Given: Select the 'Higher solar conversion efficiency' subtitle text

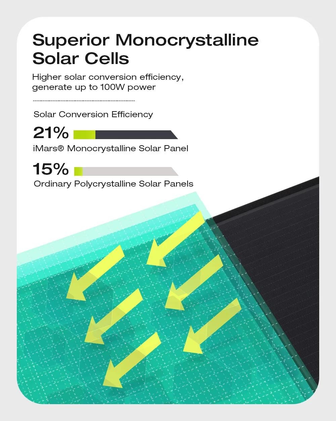Looking at the screenshot, I should (108, 77).
